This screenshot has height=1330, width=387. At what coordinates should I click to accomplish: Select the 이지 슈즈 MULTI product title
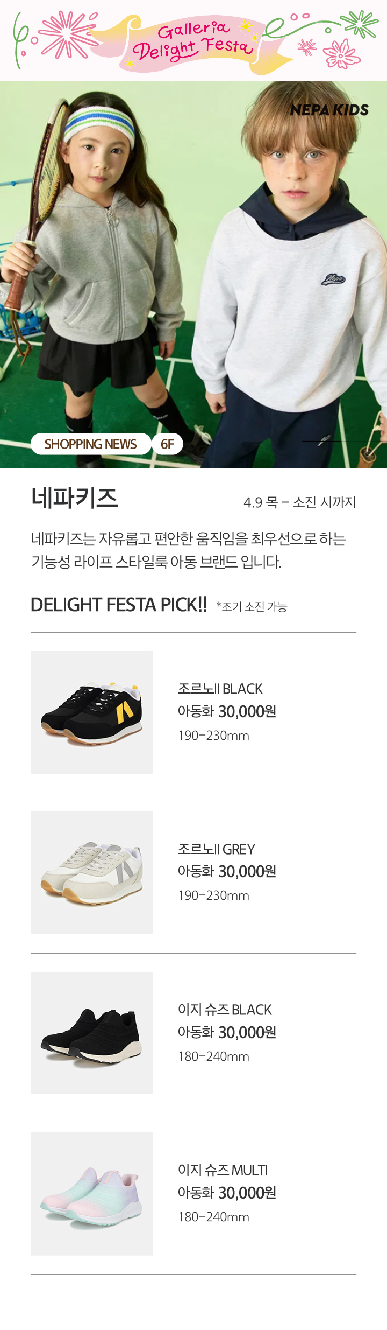[x=223, y=1170]
